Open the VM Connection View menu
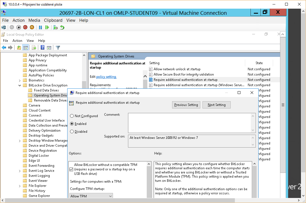The width and height of the screenshot is (306, 203). click(x=71, y=20)
